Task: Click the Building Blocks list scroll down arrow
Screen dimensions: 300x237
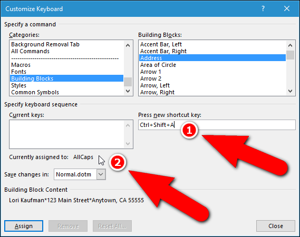Action: 290,91
